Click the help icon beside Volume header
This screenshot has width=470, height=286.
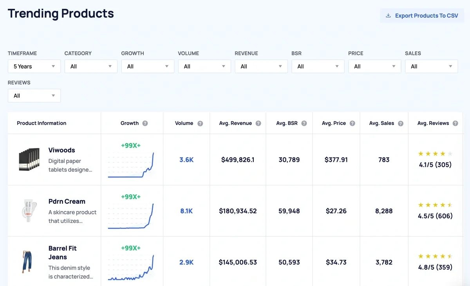click(x=200, y=123)
